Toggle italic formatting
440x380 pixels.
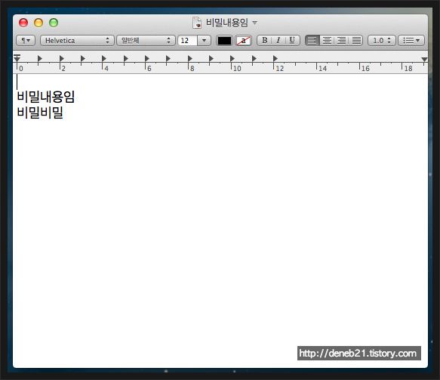[278, 41]
